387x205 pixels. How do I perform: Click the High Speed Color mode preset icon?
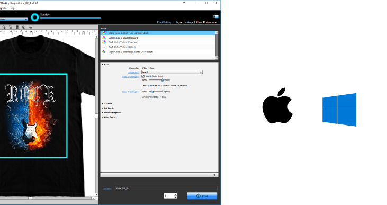tap(104, 51)
